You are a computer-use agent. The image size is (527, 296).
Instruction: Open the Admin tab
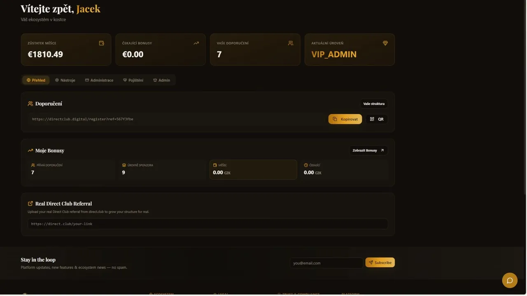click(161, 80)
